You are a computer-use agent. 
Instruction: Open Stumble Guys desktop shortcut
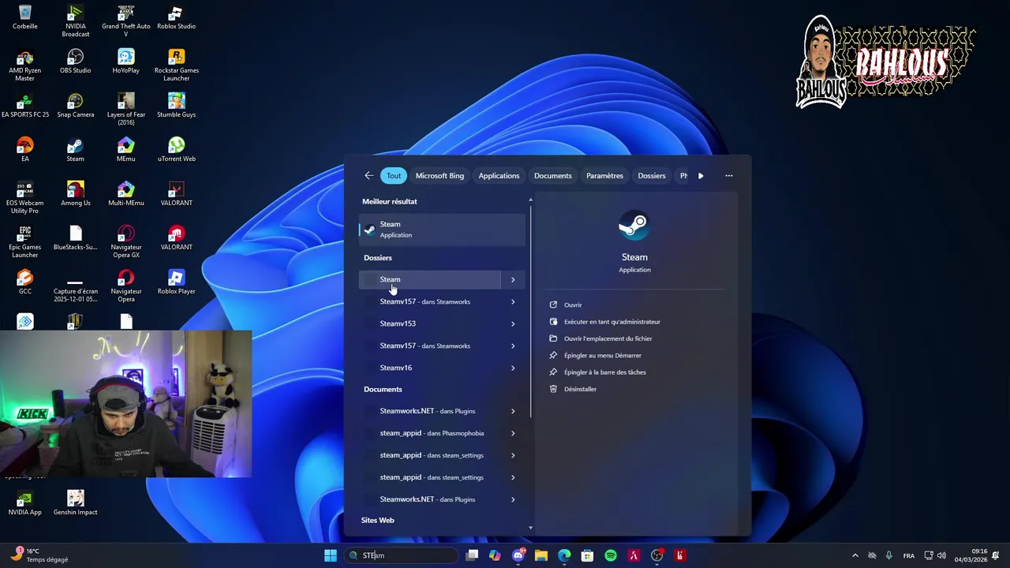[177, 106]
